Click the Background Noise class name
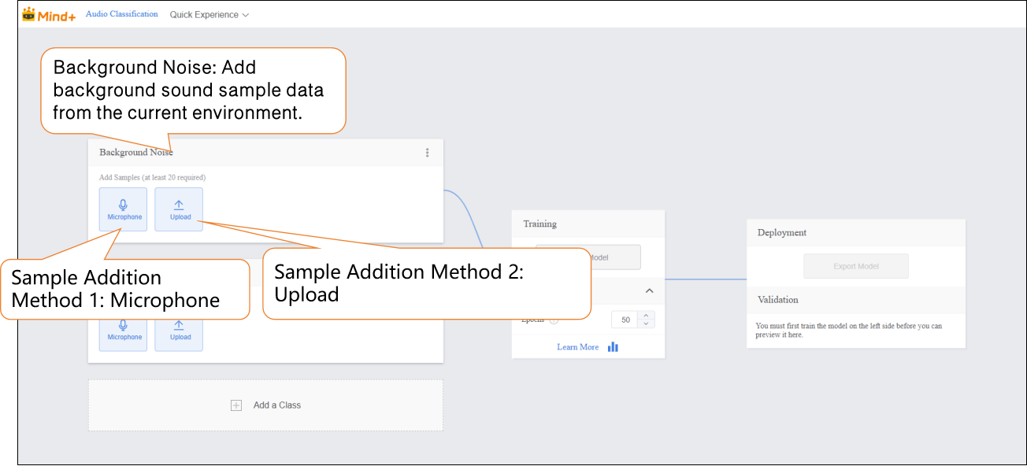1027x466 pixels. (x=135, y=153)
